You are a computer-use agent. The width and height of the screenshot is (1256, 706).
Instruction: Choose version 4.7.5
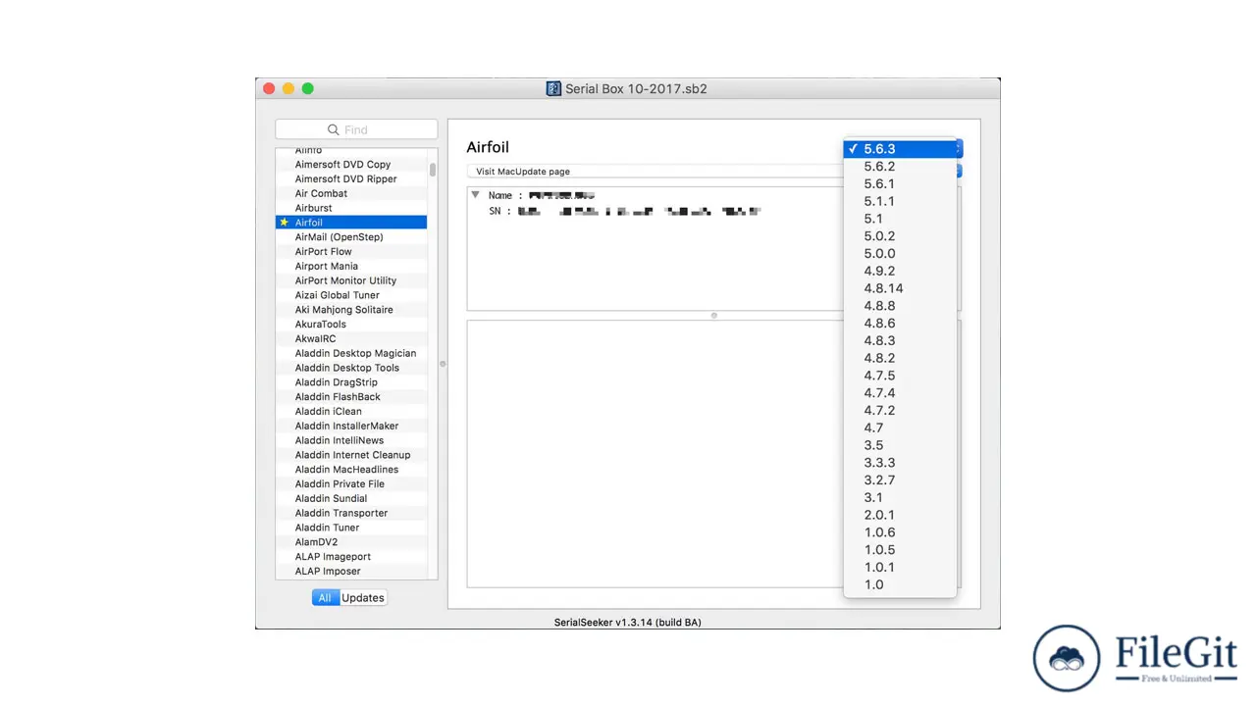tap(900, 376)
